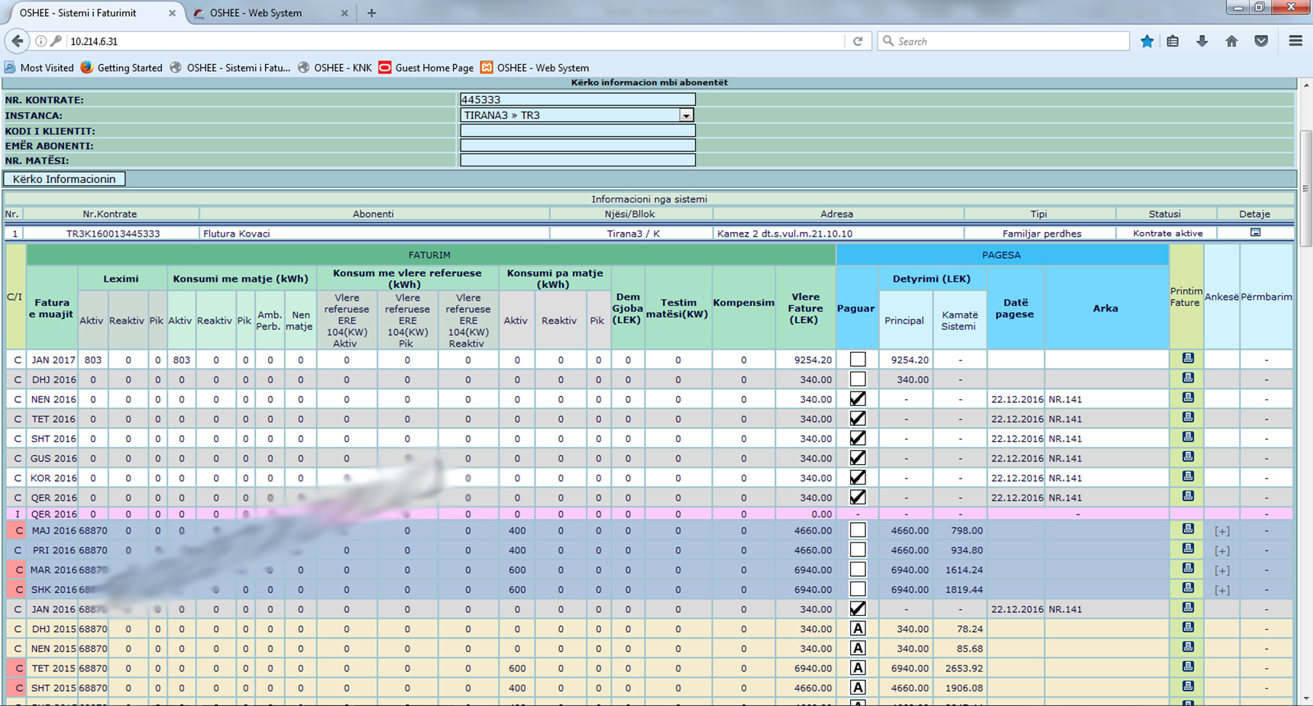This screenshot has height=706, width=1313.
Task: Expand Ankesë [+] for PRI 2016
Action: [1222, 551]
